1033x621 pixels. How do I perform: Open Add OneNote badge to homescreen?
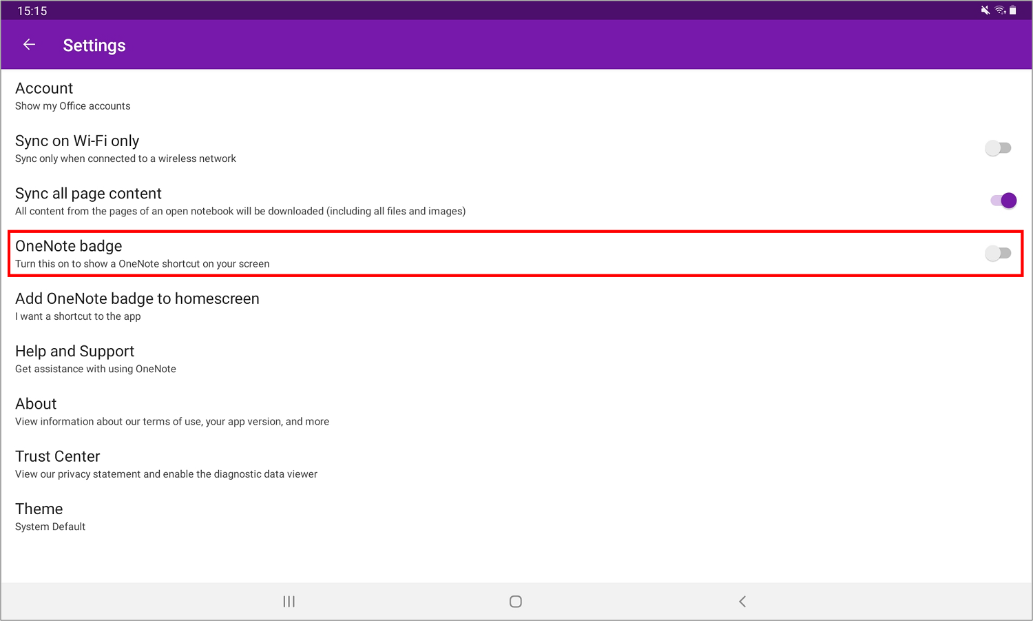tap(516, 306)
